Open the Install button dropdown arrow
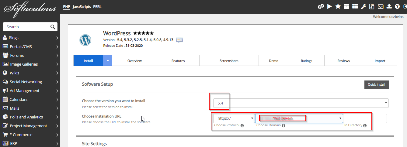 click(x=108, y=60)
